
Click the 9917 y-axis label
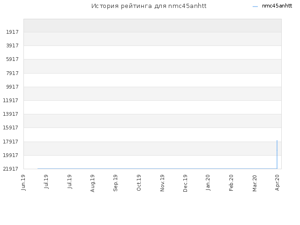[x=13, y=87]
